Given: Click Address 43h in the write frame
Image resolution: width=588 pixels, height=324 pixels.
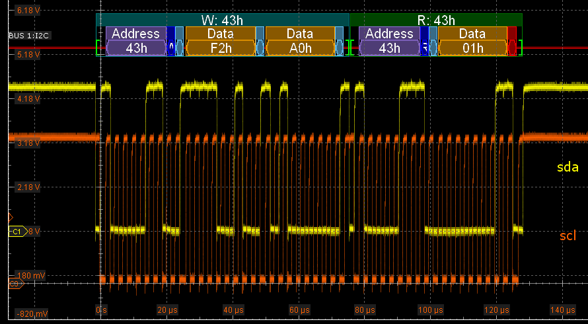Looking at the screenshot, I should click(x=135, y=41).
